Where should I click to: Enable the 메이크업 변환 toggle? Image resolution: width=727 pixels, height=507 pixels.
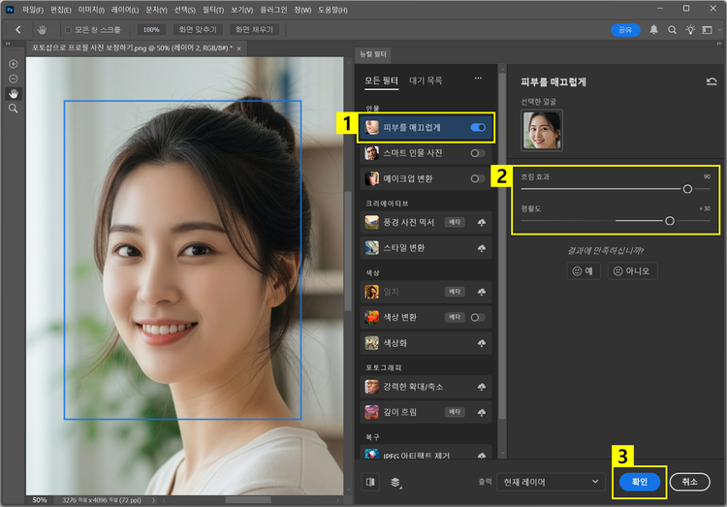(x=478, y=178)
